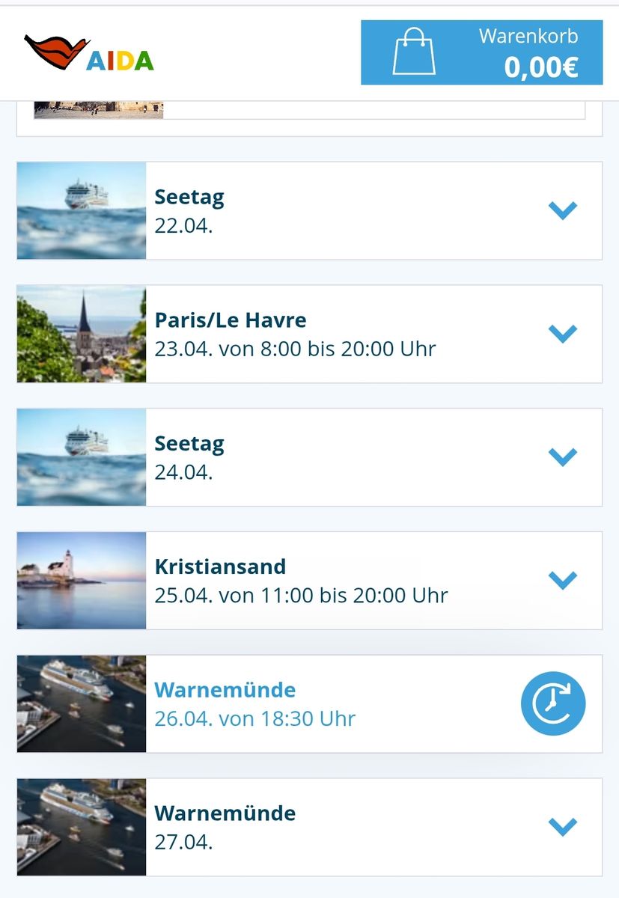The image size is (619, 898).
Task: Expand Paris/Le Havre details chevron
Action: 563,333
